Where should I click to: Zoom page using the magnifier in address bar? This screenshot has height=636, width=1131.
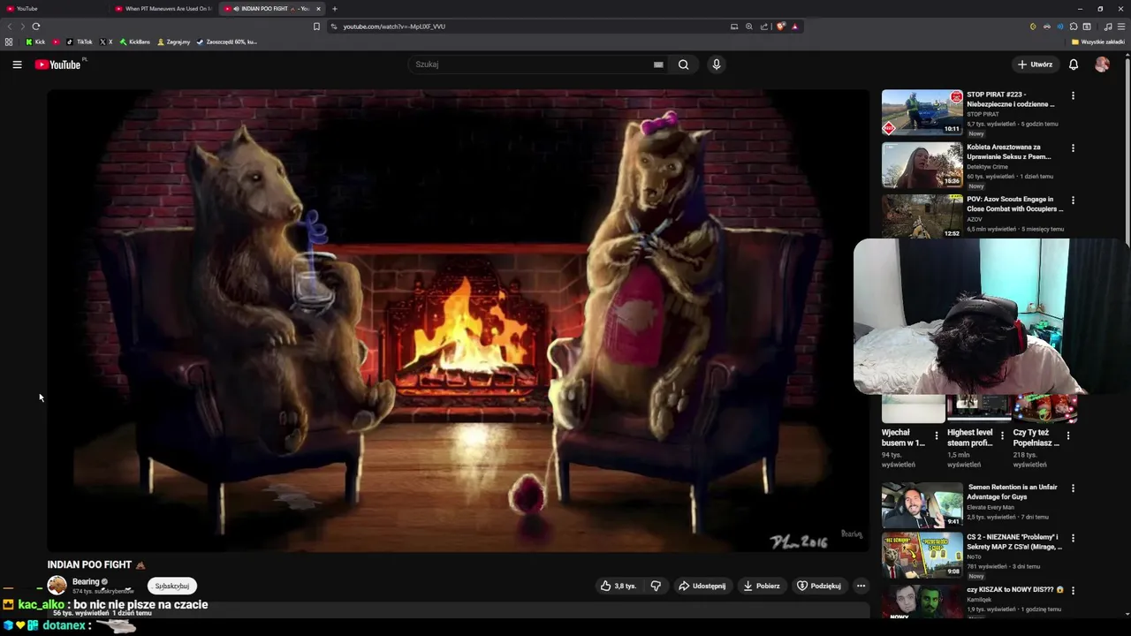click(749, 26)
